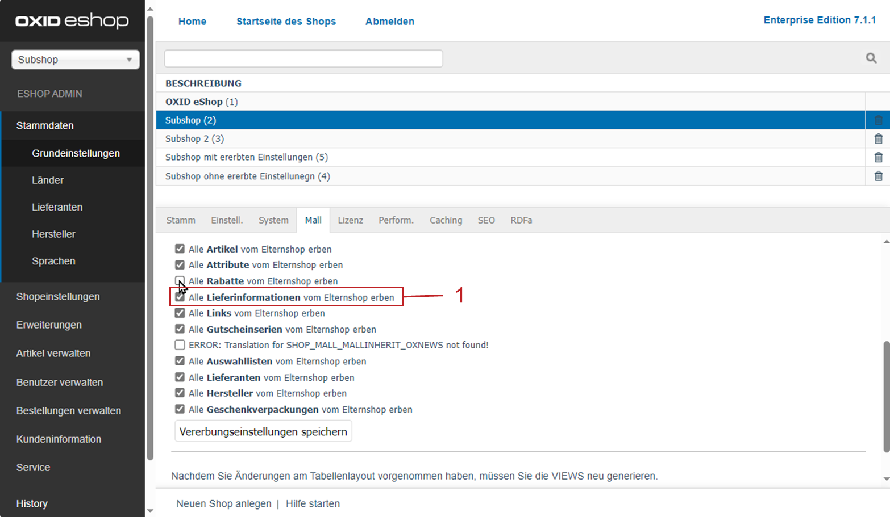Image resolution: width=890 pixels, height=517 pixels.
Task: Toggle Alle Artikel vom Elternshop erben checkbox
Action: pyautogui.click(x=180, y=249)
